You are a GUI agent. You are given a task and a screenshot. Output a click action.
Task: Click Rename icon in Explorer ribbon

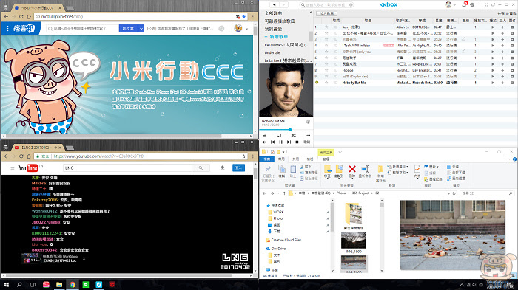365,171
